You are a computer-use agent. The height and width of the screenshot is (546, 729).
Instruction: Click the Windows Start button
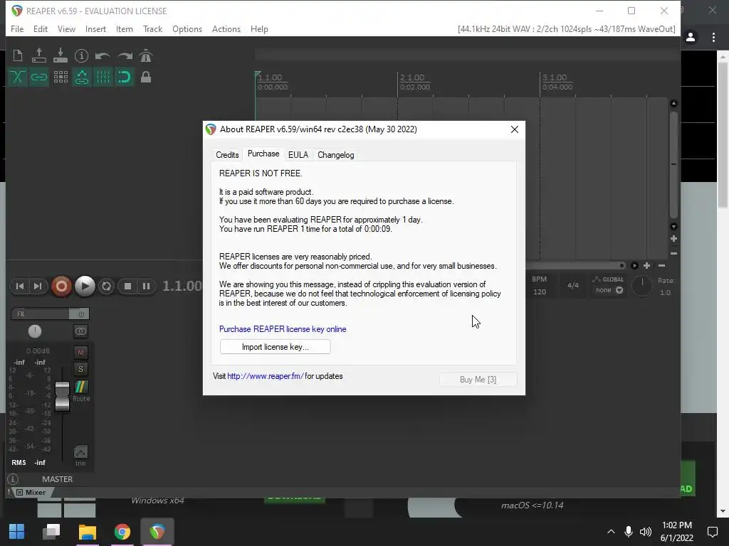coord(17,532)
